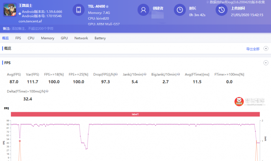Viewport: 271px width, 161px height.
Task: Click the duration 0h 3m 42s
Action: (197, 15)
